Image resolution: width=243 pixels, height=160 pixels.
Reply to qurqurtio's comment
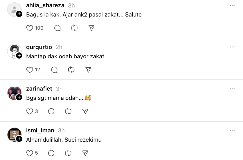54,70
